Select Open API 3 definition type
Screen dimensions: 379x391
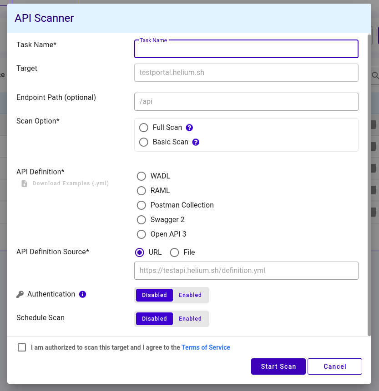pos(141,234)
